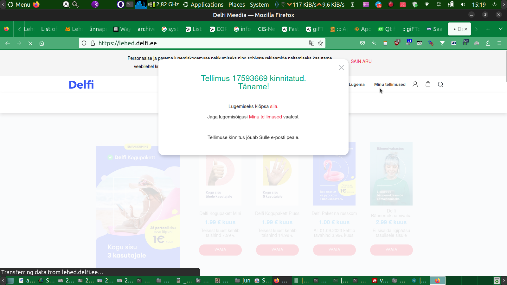Open the user account icon

tap(415, 84)
